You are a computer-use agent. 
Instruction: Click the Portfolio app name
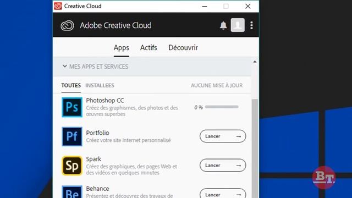point(98,133)
